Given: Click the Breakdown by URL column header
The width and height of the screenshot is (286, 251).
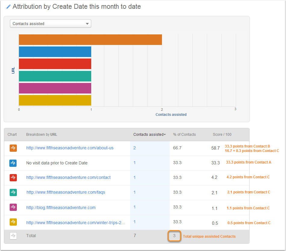Looking at the screenshot, I should (x=42, y=135).
